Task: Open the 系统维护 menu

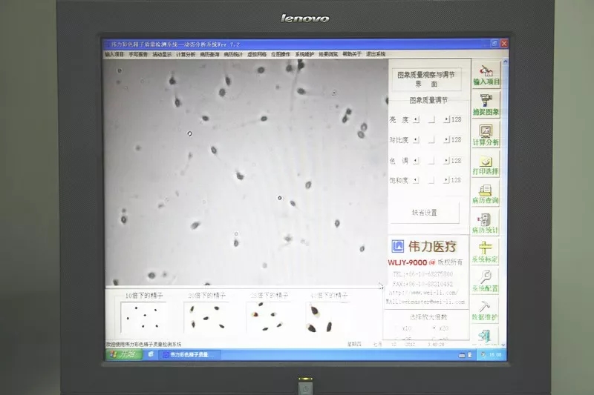Action: 304,54
